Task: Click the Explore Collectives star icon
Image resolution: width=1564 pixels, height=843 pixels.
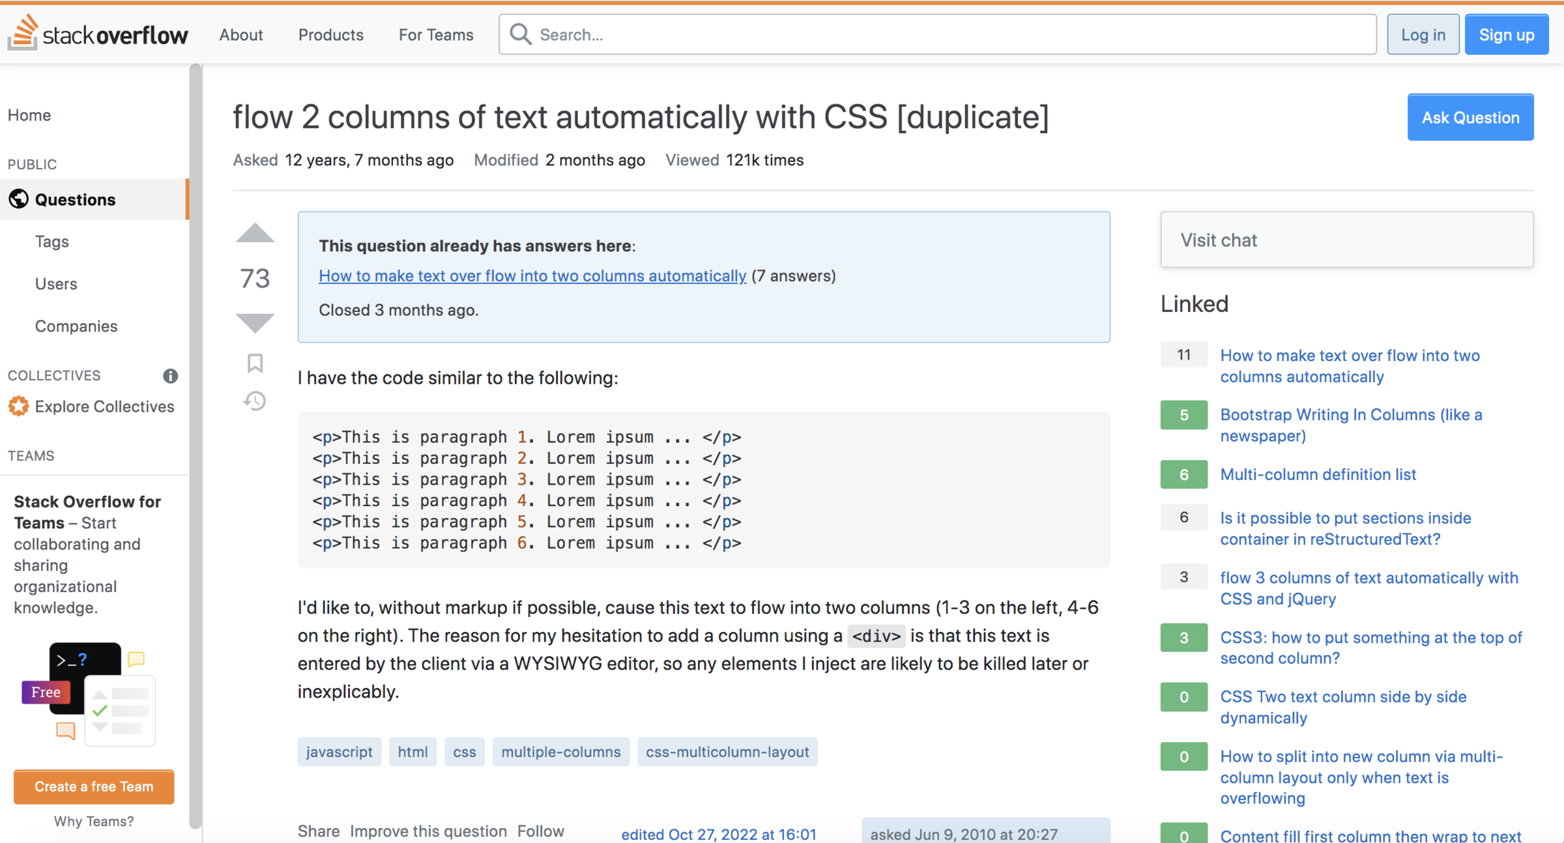Action: (x=18, y=407)
